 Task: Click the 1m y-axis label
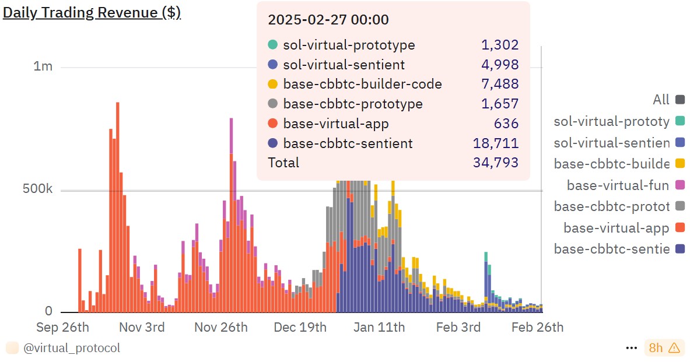43,66
